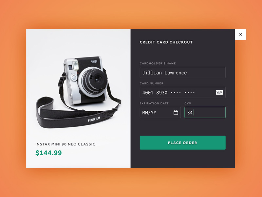Viewport: 262px width, 197px height.
Task: Select the MM/YY expiration date field
Action: pyautogui.click(x=160, y=112)
